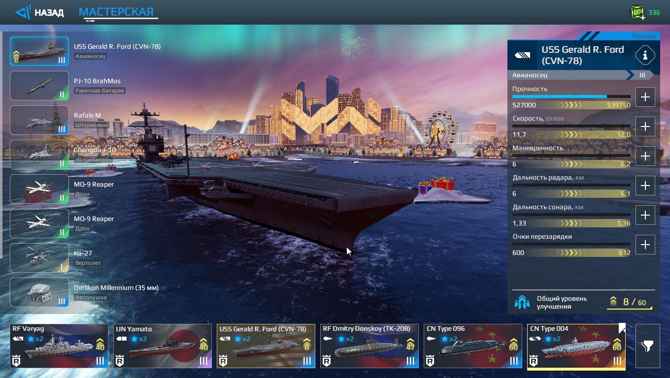Select the PJ-10 BrahMos missile slot
The width and height of the screenshot is (670, 378).
pyautogui.click(x=39, y=86)
